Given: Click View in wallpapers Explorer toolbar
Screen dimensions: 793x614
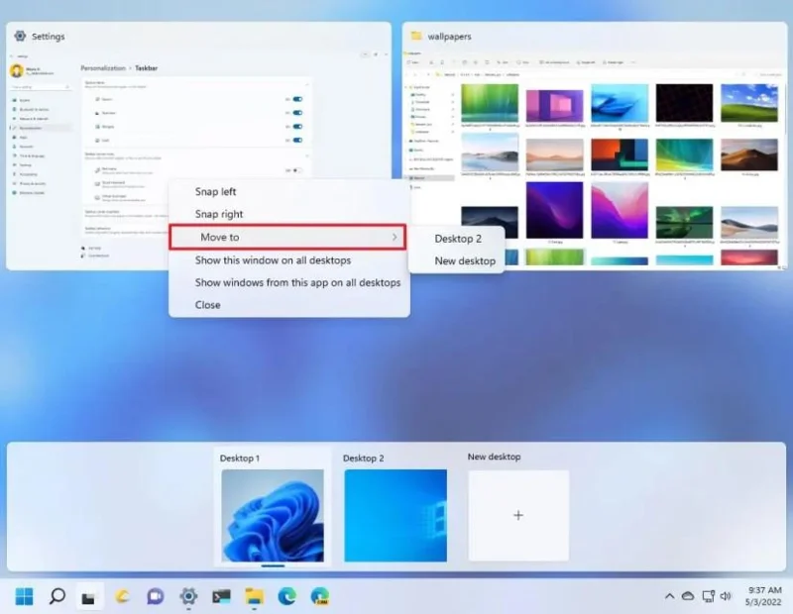Looking at the screenshot, I should 524,62.
